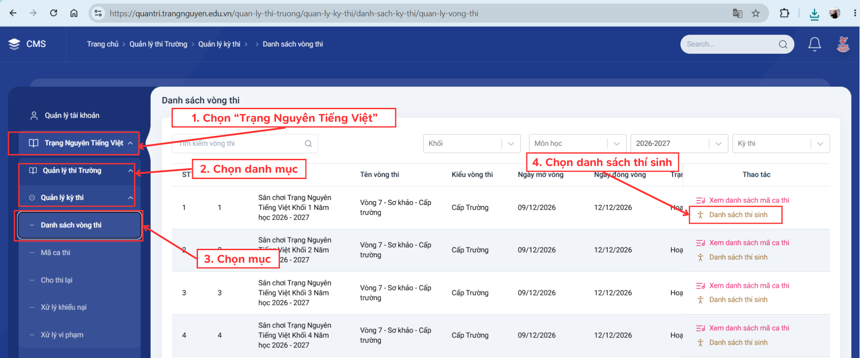860x358 pixels.
Task: Open the Khối dropdown
Action: pos(472,144)
